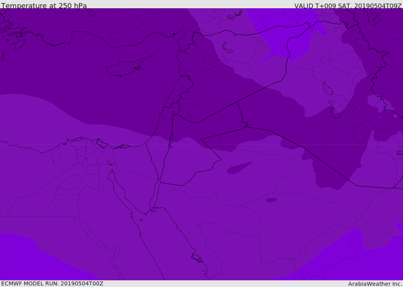This screenshot has height=287, width=403.
Task: Click the island of Cyprus on the map
Action: 129,67
